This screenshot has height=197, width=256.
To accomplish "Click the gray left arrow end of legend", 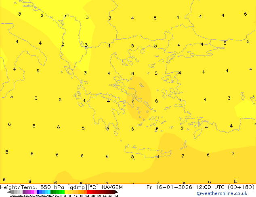I will click(9, 192).
